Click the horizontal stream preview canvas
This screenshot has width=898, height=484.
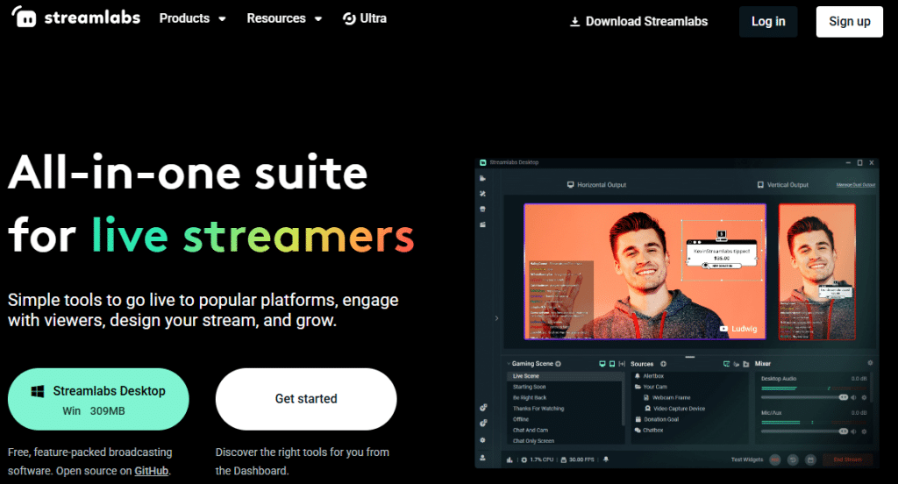click(x=645, y=272)
